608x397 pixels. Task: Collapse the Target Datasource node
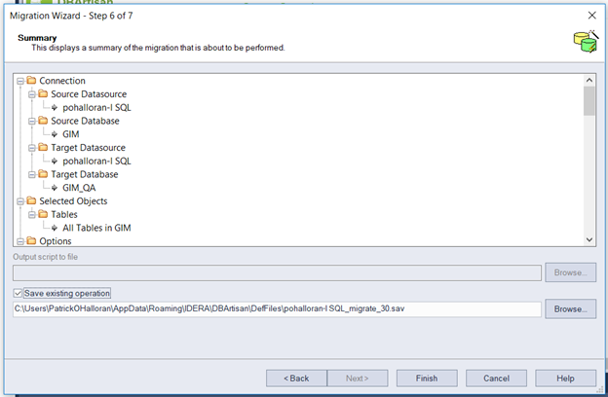pyautogui.click(x=32, y=148)
